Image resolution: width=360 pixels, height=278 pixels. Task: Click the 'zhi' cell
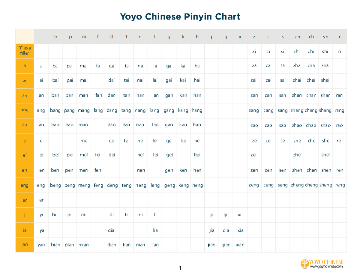(x=297, y=51)
